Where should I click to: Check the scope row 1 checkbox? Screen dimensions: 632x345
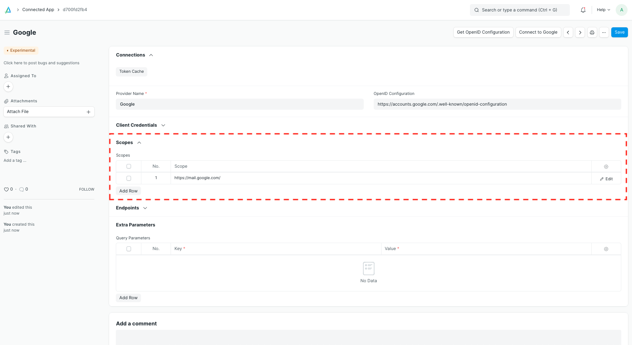tap(129, 178)
